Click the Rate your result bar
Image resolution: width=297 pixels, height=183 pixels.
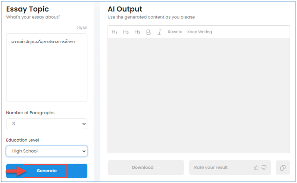(230, 168)
